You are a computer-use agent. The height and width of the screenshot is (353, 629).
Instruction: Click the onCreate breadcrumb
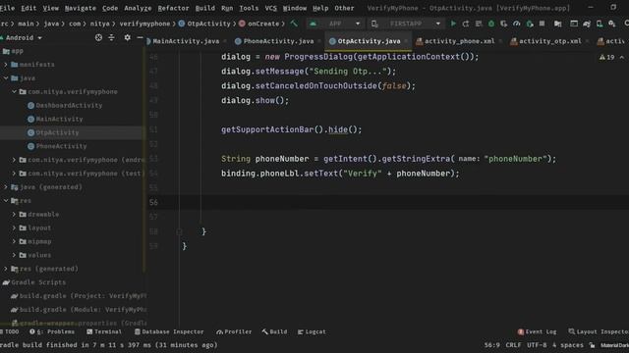pyautogui.click(x=259, y=24)
